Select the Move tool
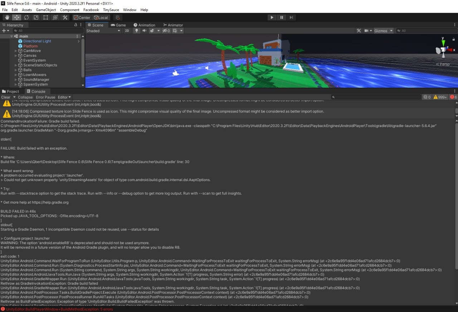Viewport: 458px width, 312px height. click(17, 18)
